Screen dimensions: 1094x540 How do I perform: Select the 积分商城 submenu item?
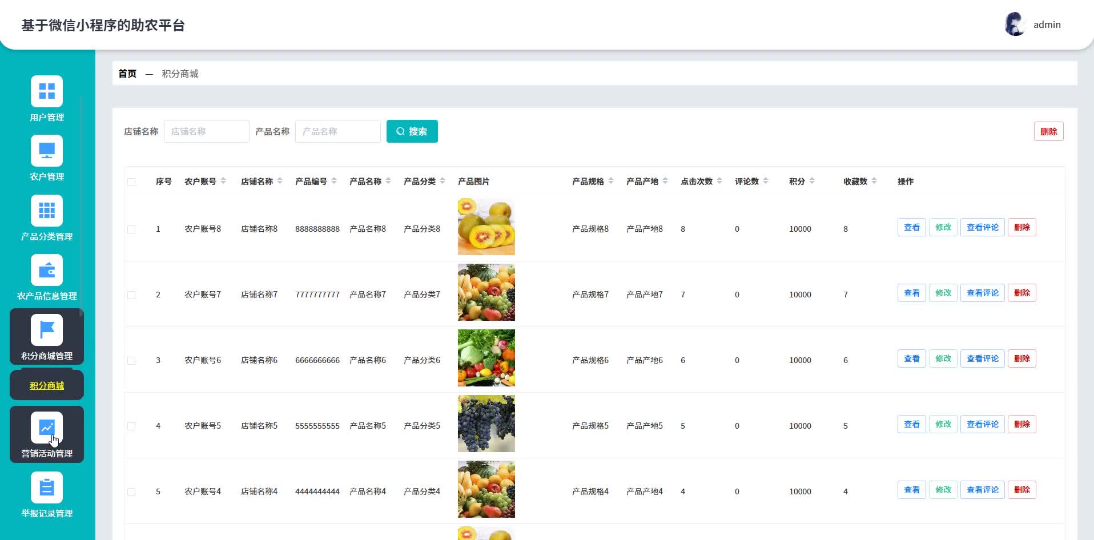[x=47, y=386]
